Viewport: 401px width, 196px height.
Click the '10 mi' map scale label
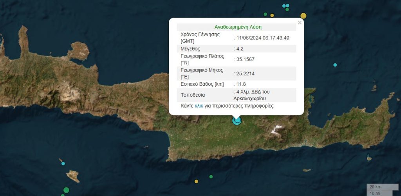click(375, 193)
